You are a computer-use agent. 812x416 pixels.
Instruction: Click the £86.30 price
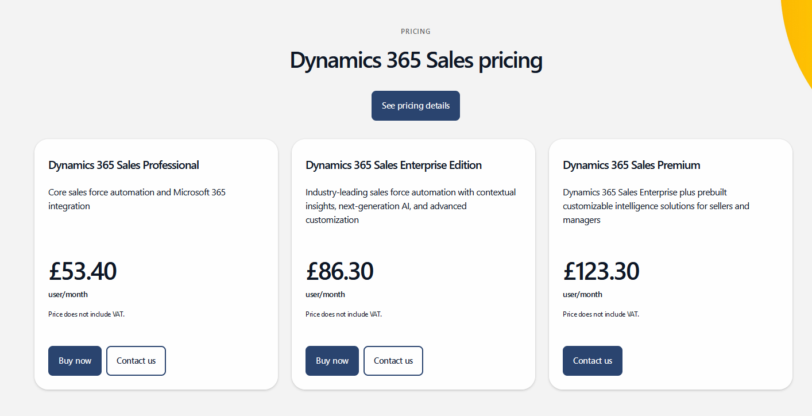(339, 271)
